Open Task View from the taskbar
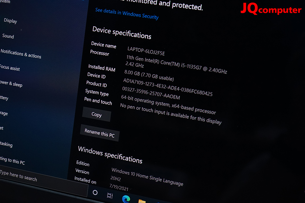The height and width of the screenshot is (203, 305). (x=110, y=195)
